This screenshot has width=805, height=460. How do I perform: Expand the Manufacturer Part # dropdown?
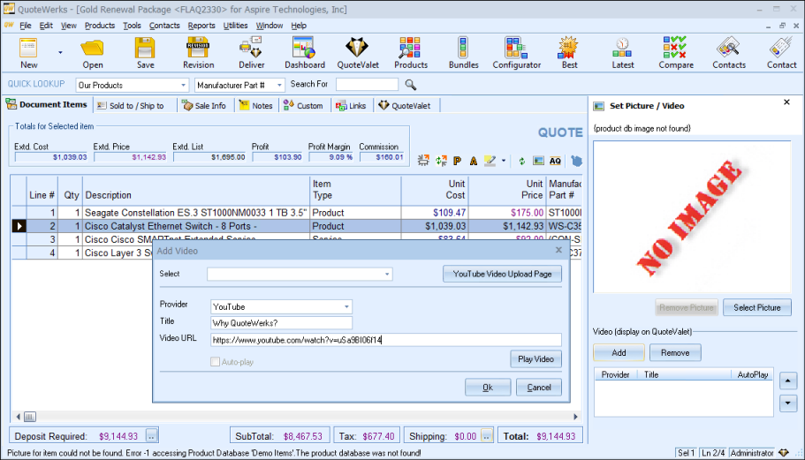click(279, 85)
